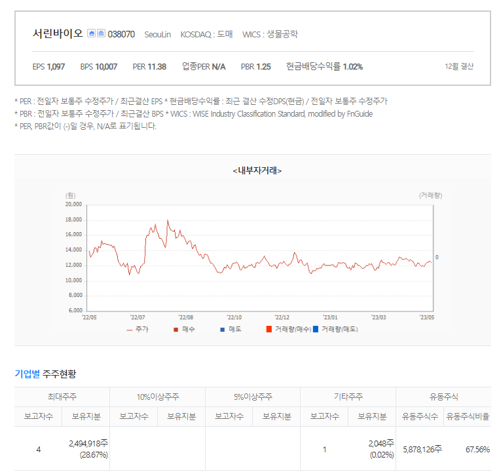Click the 2,494,918주 (28.67%) cell
Screen dimensions: 501x472
click(86, 449)
